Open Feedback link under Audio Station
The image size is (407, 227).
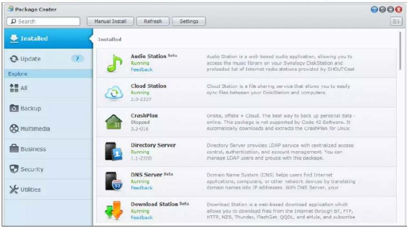click(x=142, y=69)
